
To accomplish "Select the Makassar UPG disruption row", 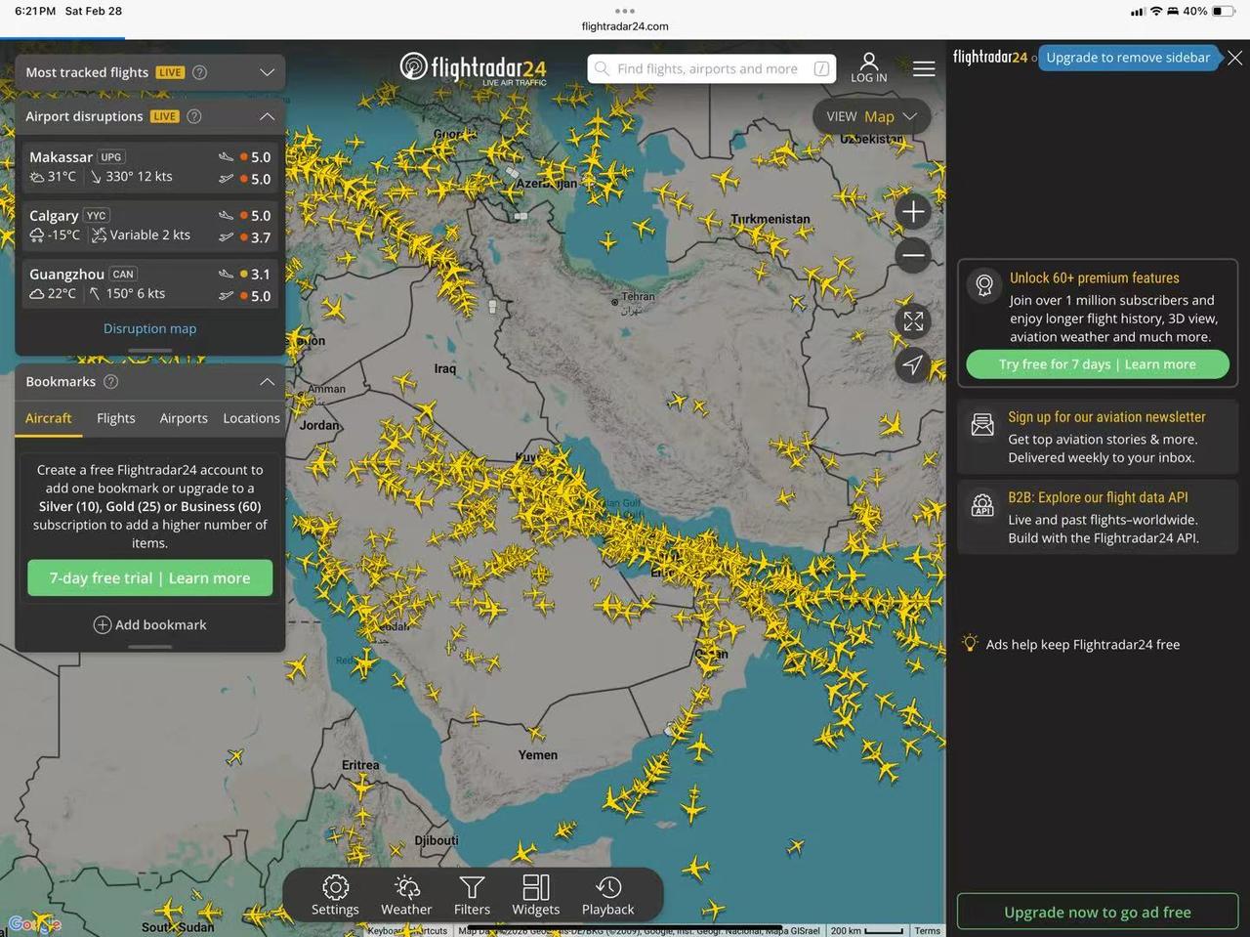I will click(150, 167).
